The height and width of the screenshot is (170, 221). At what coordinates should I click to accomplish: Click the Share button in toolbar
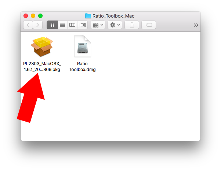click(132, 25)
